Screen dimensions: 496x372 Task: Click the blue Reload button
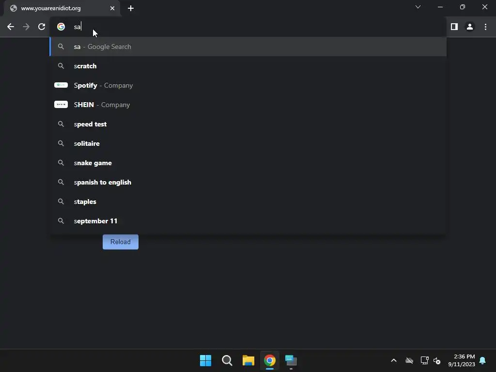(121, 242)
